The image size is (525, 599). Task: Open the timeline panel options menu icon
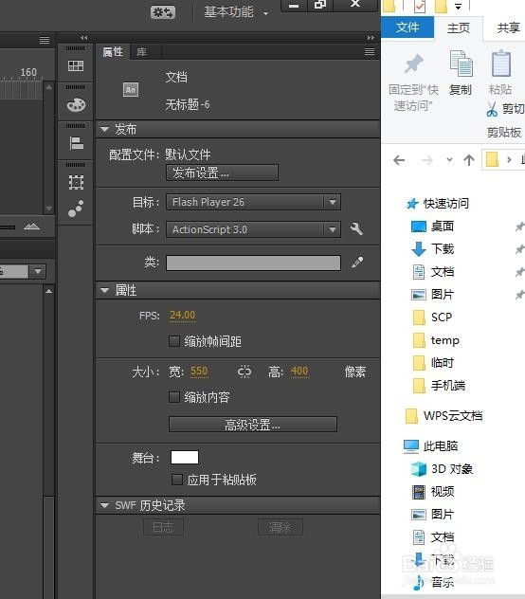45,40
